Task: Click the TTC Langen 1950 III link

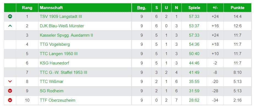Action: pos(59,54)
